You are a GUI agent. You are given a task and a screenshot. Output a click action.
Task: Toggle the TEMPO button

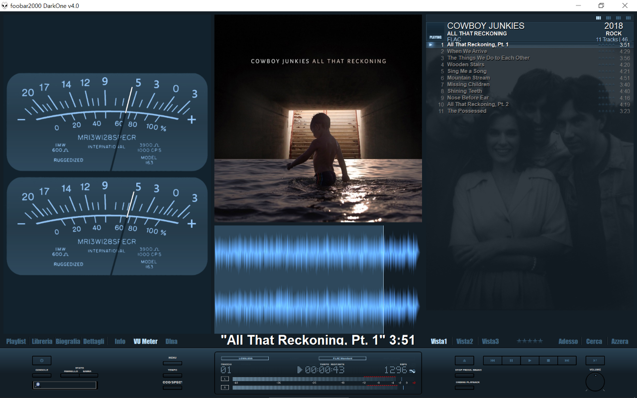172,376
